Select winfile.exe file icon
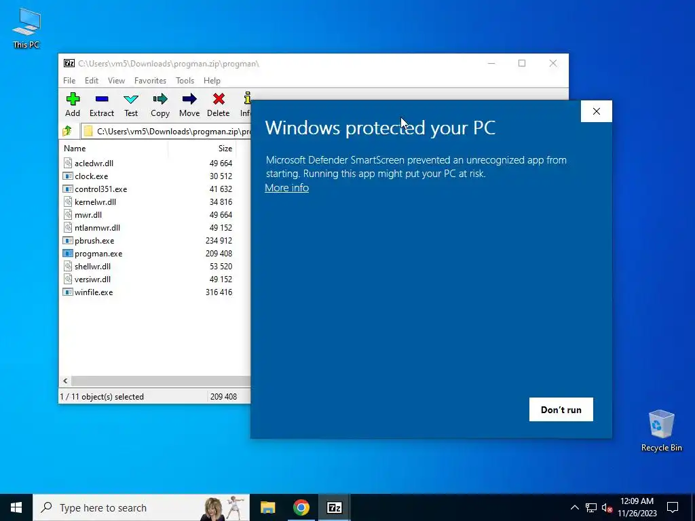Viewport: 695px width, 521px height. (67, 292)
